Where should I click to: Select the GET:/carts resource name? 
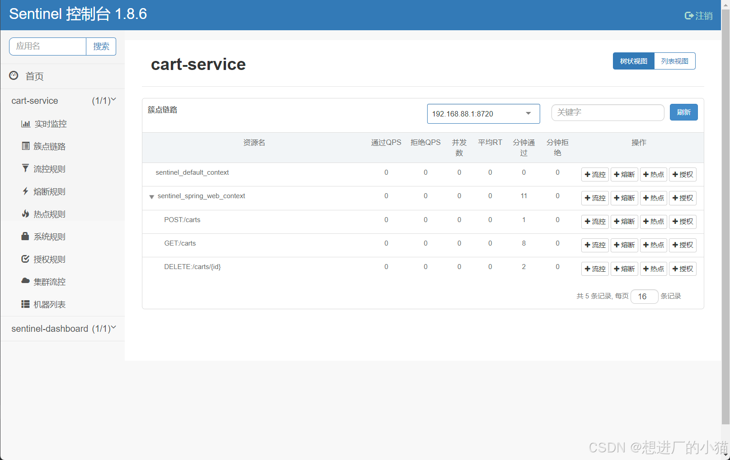click(180, 243)
